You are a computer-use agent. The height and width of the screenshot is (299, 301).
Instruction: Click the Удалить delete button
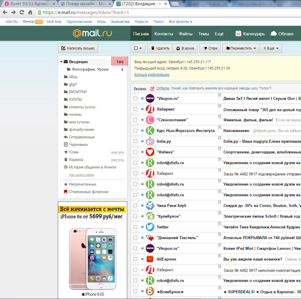click(x=160, y=48)
